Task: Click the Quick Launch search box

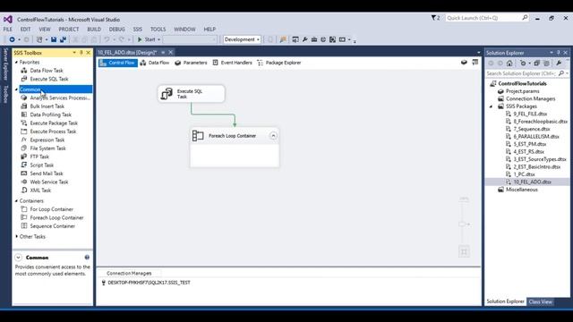Action: 487,18
